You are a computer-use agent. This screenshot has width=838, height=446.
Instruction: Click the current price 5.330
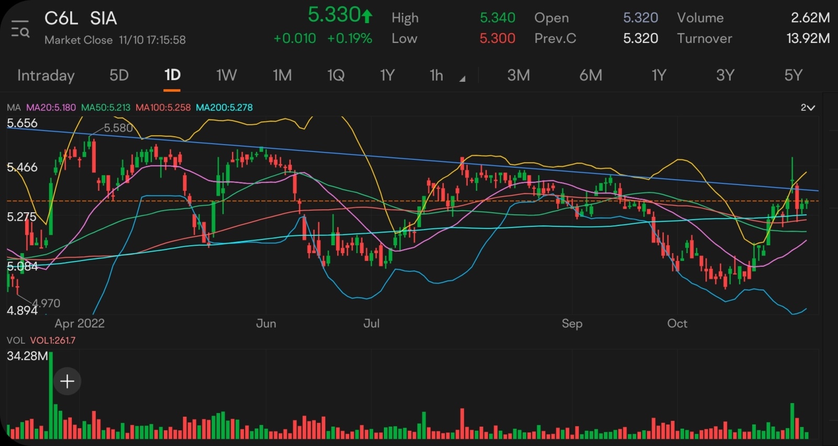pyautogui.click(x=334, y=15)
